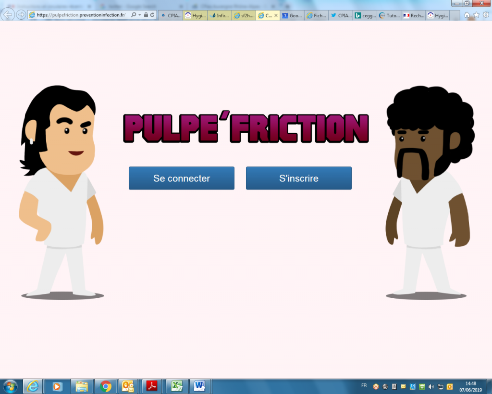This screenshot has height=394, width=492.
Task: Open File Explorer from the taskbar
Action: pos(82,386)
